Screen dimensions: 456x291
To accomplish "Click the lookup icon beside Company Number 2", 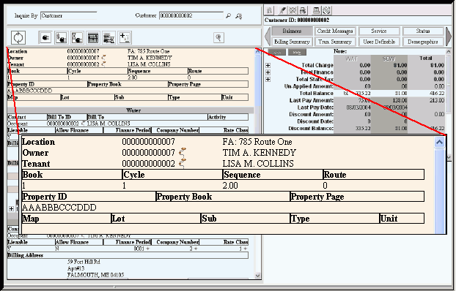I will point(196,249).
